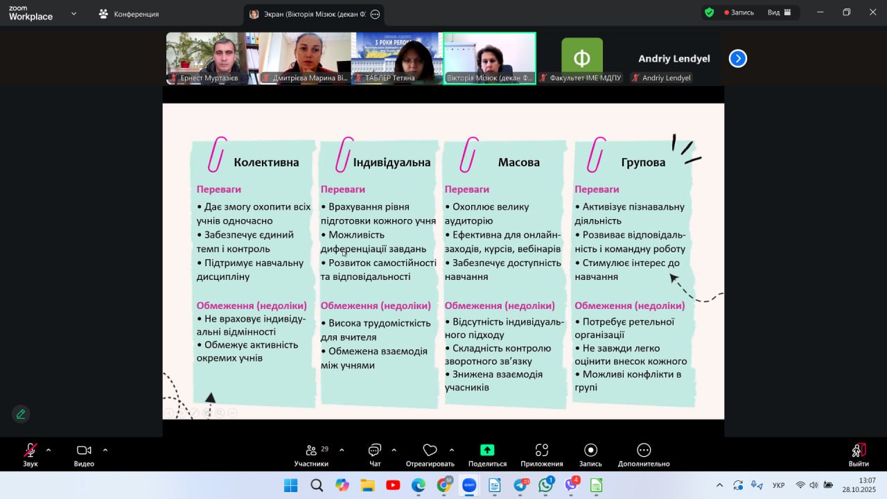Show next participants with blue arrow button

pyautogui.click(x=737, y=59)
